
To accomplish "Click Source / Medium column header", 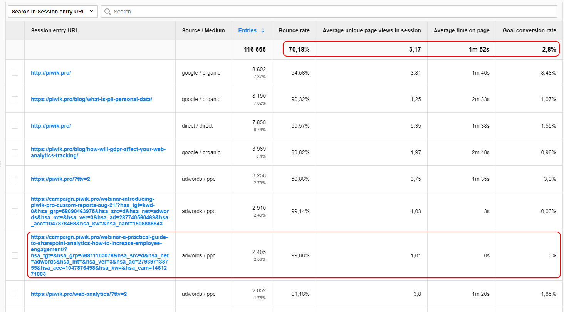I will [x=203, y=30].
